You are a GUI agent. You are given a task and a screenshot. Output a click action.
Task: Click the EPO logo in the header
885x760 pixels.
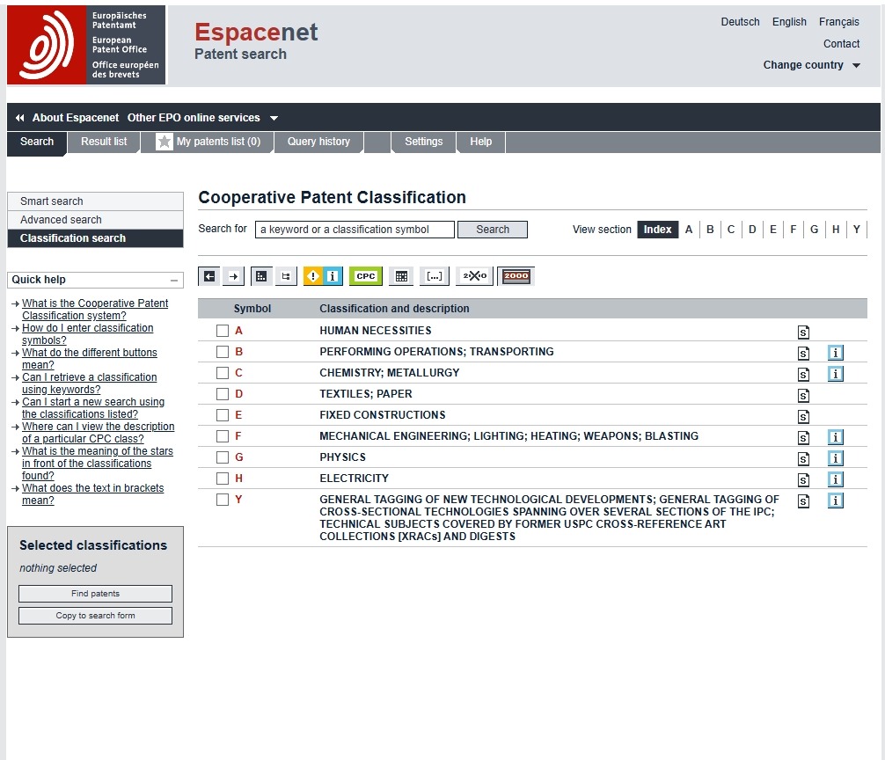point(86,45)
